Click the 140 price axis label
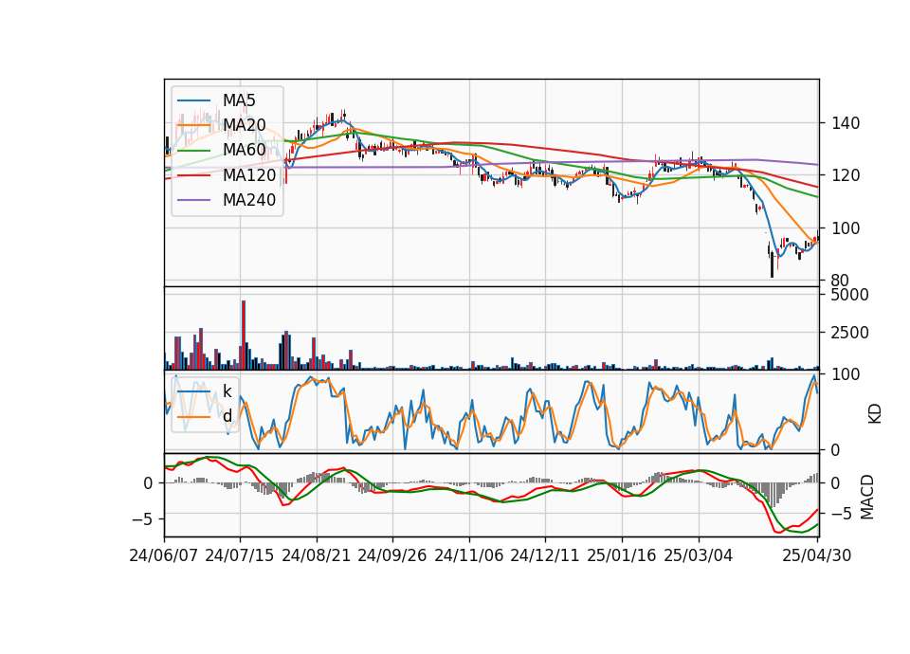The height and width of the screenshot is (654, 910). [x=846, y=123]
